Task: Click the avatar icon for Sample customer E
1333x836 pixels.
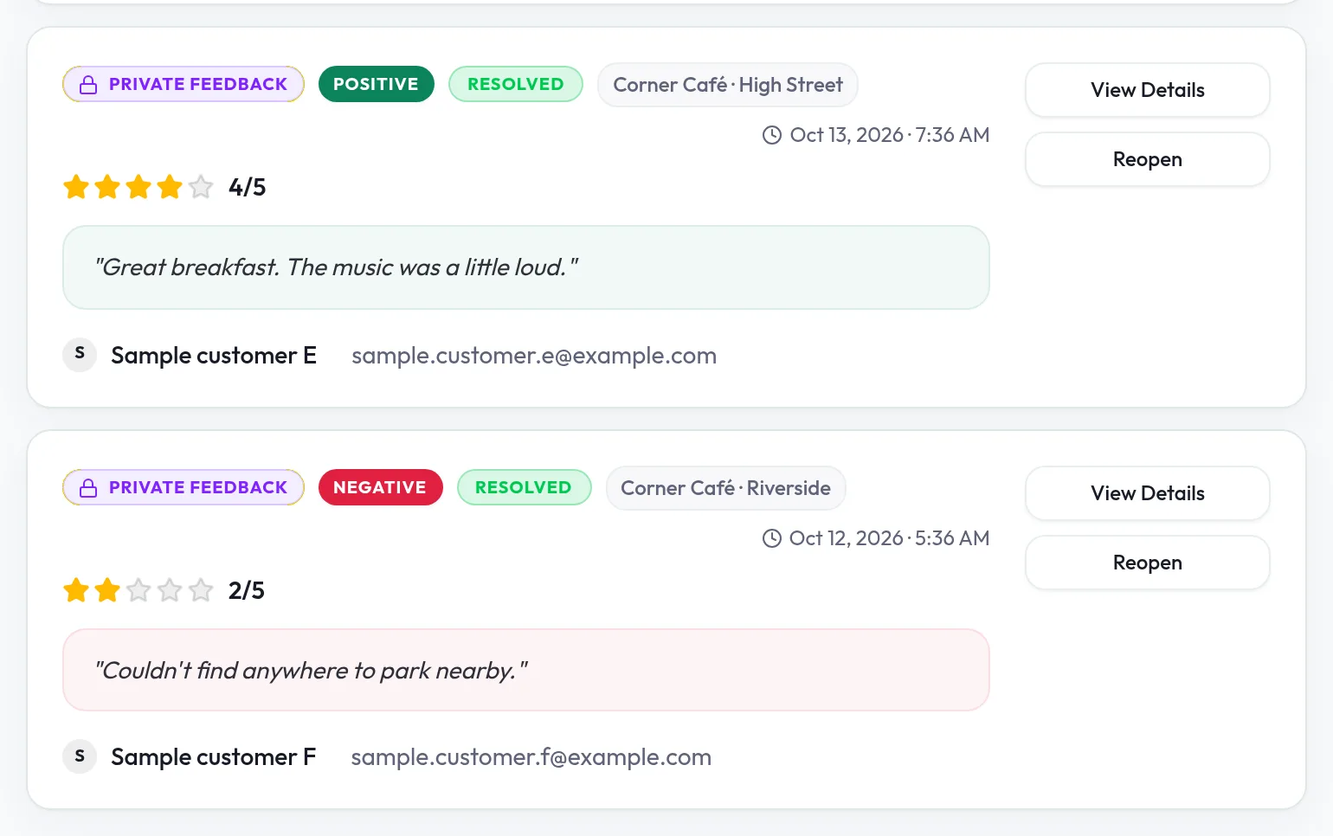Action: (x=80, y=354)
